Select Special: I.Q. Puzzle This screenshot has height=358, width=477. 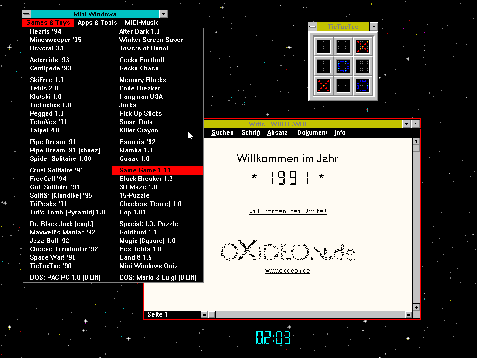pos(149,224)
